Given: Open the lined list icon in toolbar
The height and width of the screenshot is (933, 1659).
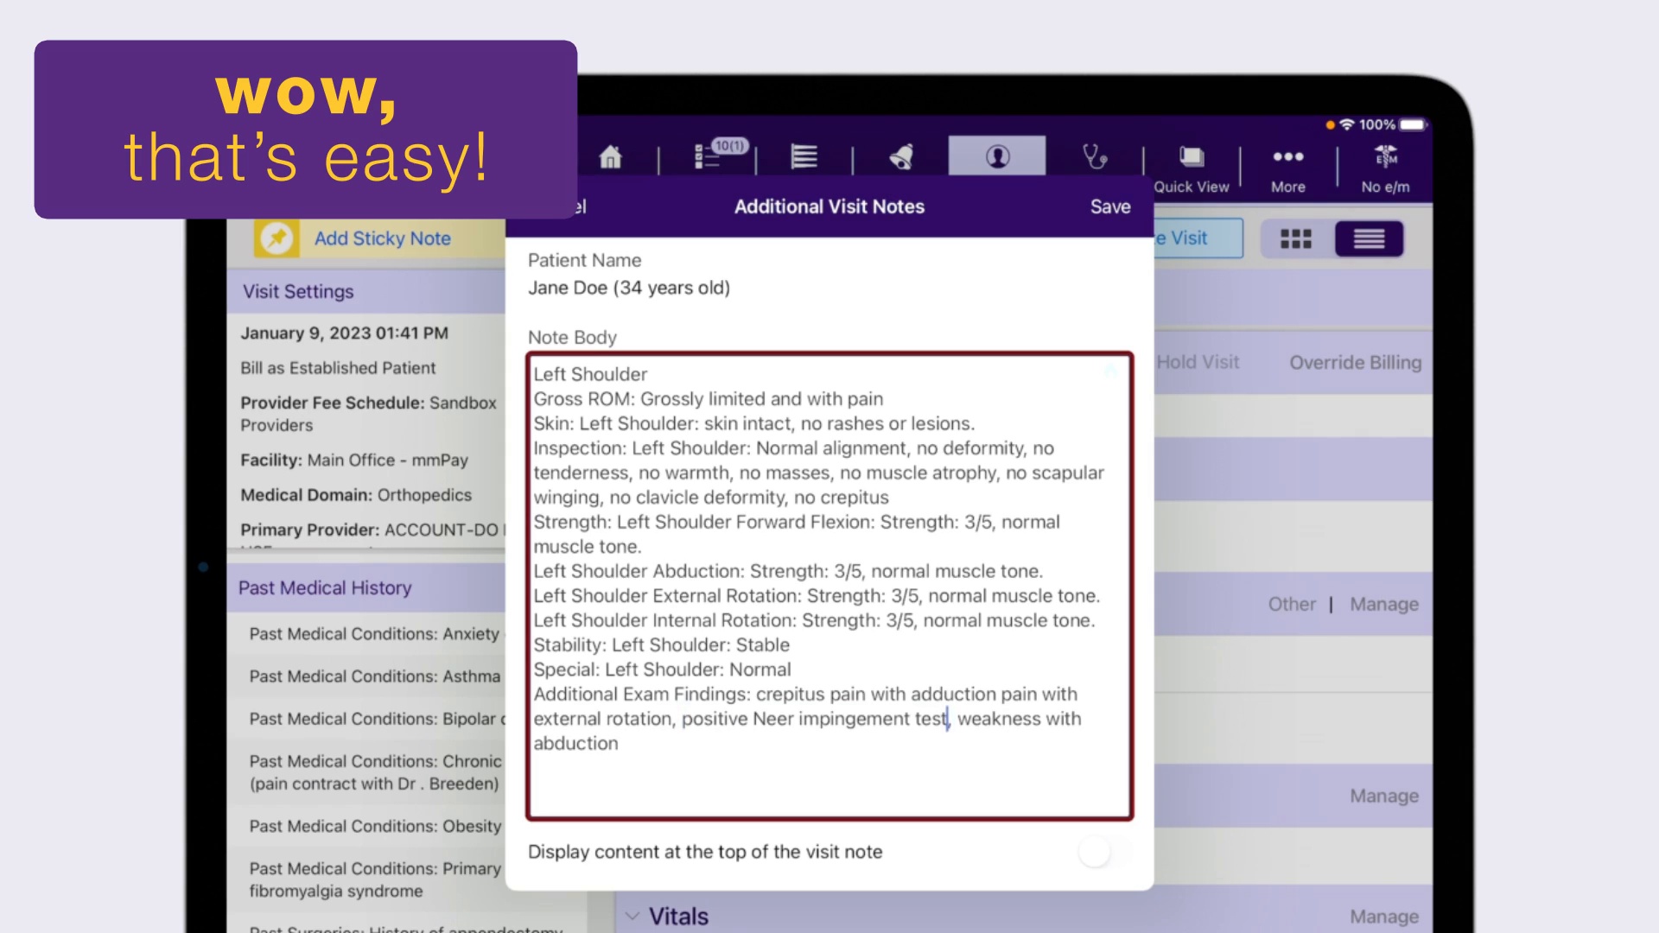Looking at the screenshot, I should [x=804, y=156].
